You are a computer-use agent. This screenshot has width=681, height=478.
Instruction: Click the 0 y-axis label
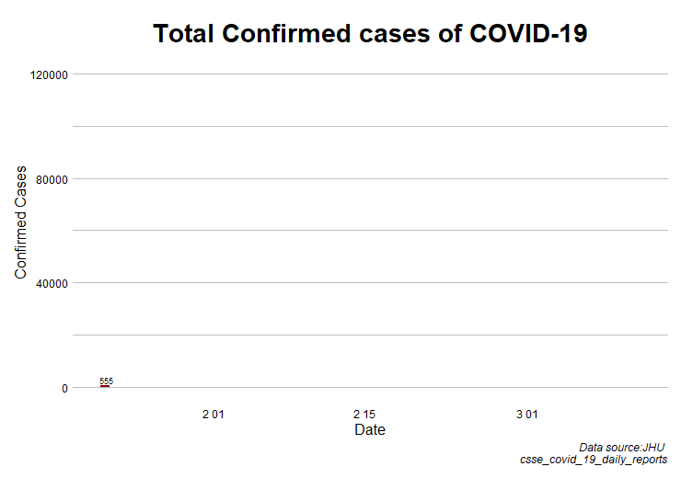[x=64, y=388]
